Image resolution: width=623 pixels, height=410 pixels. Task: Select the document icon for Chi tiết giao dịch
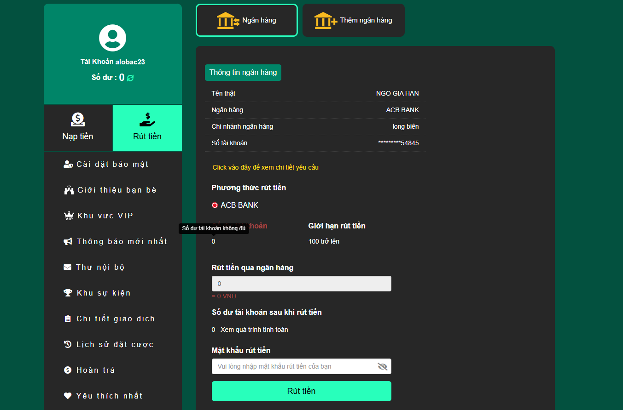pos(68,318)
